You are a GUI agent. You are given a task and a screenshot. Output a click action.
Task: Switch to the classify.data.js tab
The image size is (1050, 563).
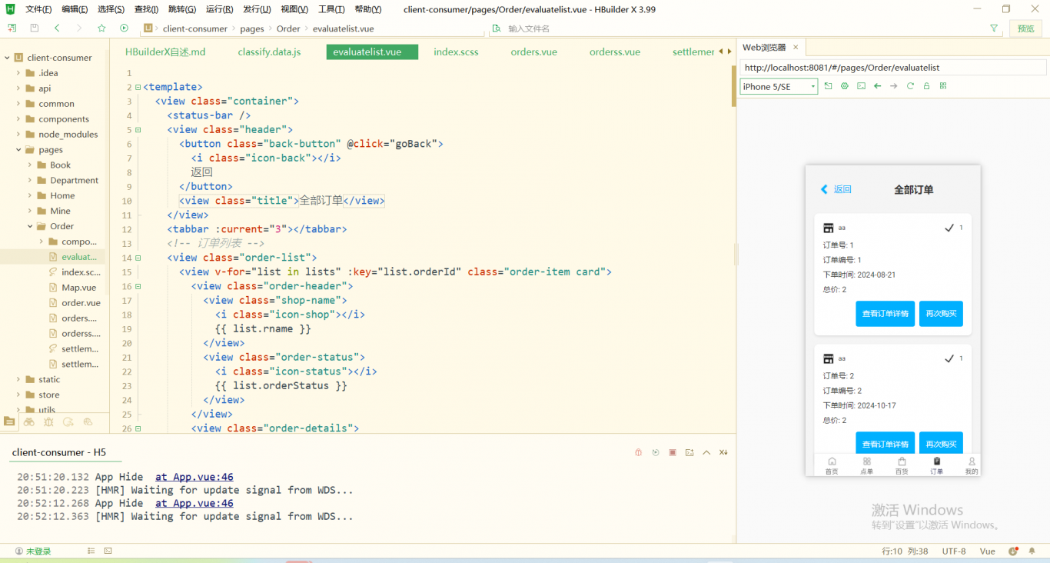coord(269,52)
